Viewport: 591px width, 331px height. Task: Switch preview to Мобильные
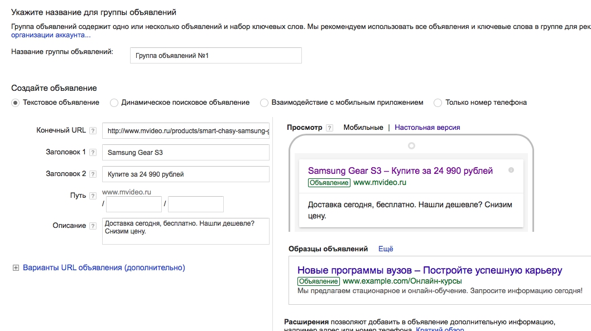[x=363, y=128]
